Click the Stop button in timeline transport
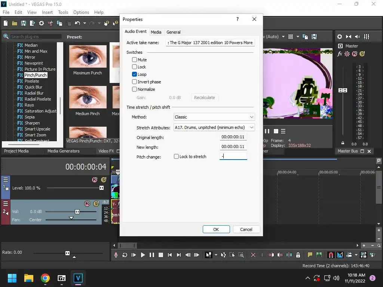Screen dimensions: 383x287 pyautogui.click(x=161, y=255)
